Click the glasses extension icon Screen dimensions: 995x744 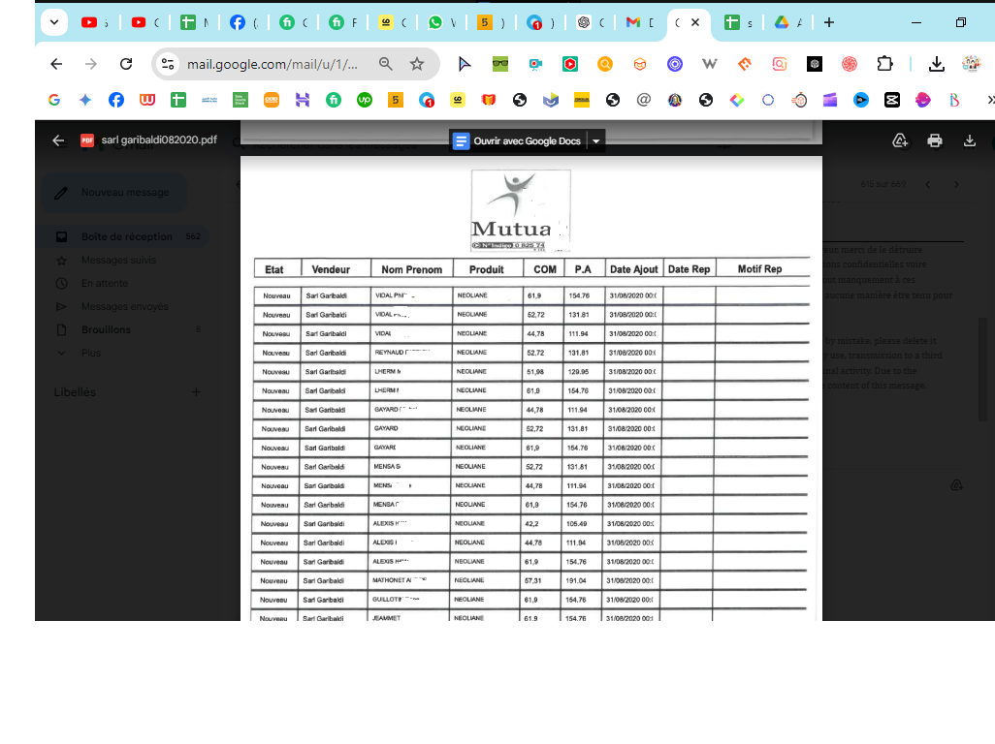click(x=500, y=64)
